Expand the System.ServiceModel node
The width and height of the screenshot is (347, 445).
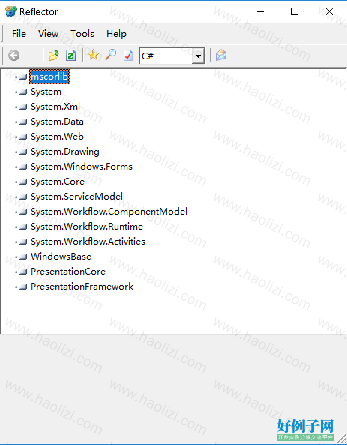click(x=7, y=197)
